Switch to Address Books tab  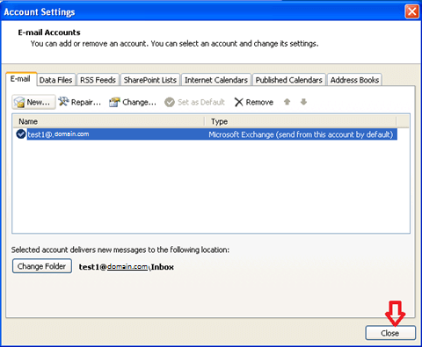coord(354,80)
